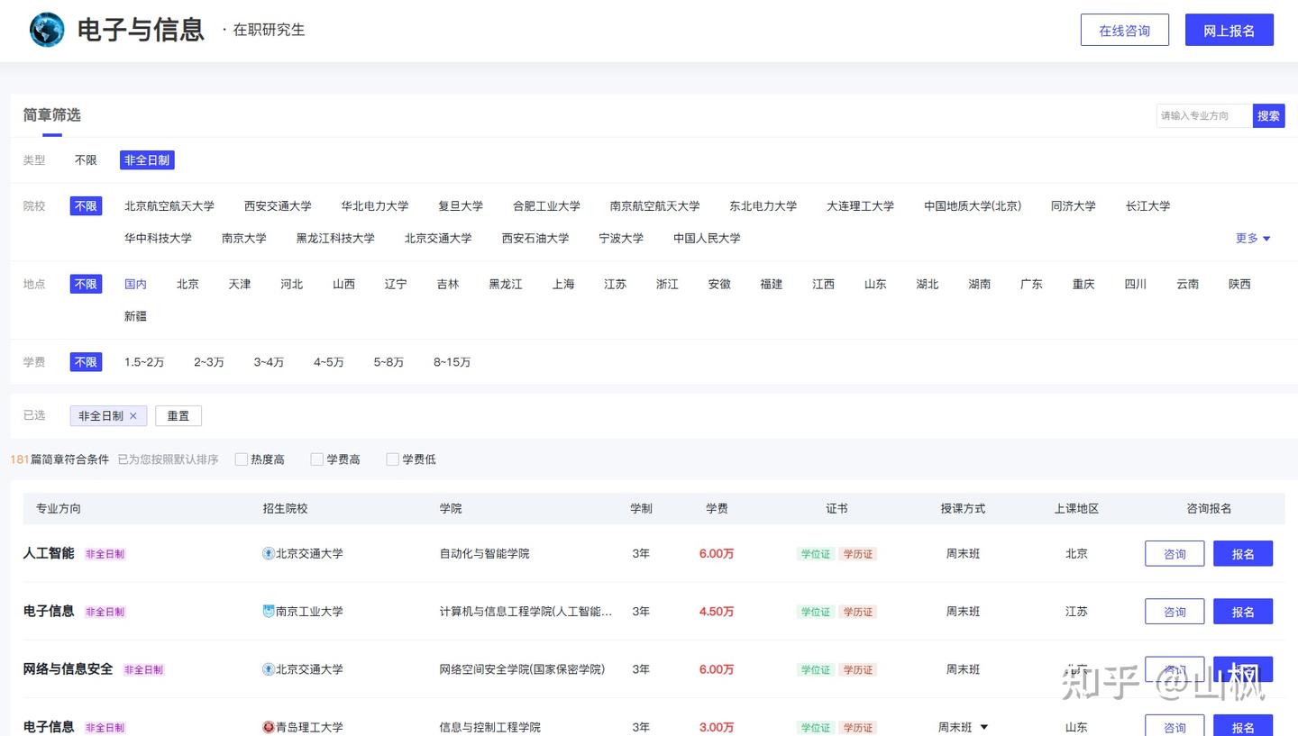Filter by 同济大学
This screenshot has height=736, width=1298.
1074,206
